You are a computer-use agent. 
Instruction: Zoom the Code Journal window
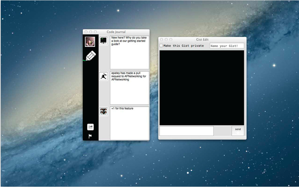point(95,32)
